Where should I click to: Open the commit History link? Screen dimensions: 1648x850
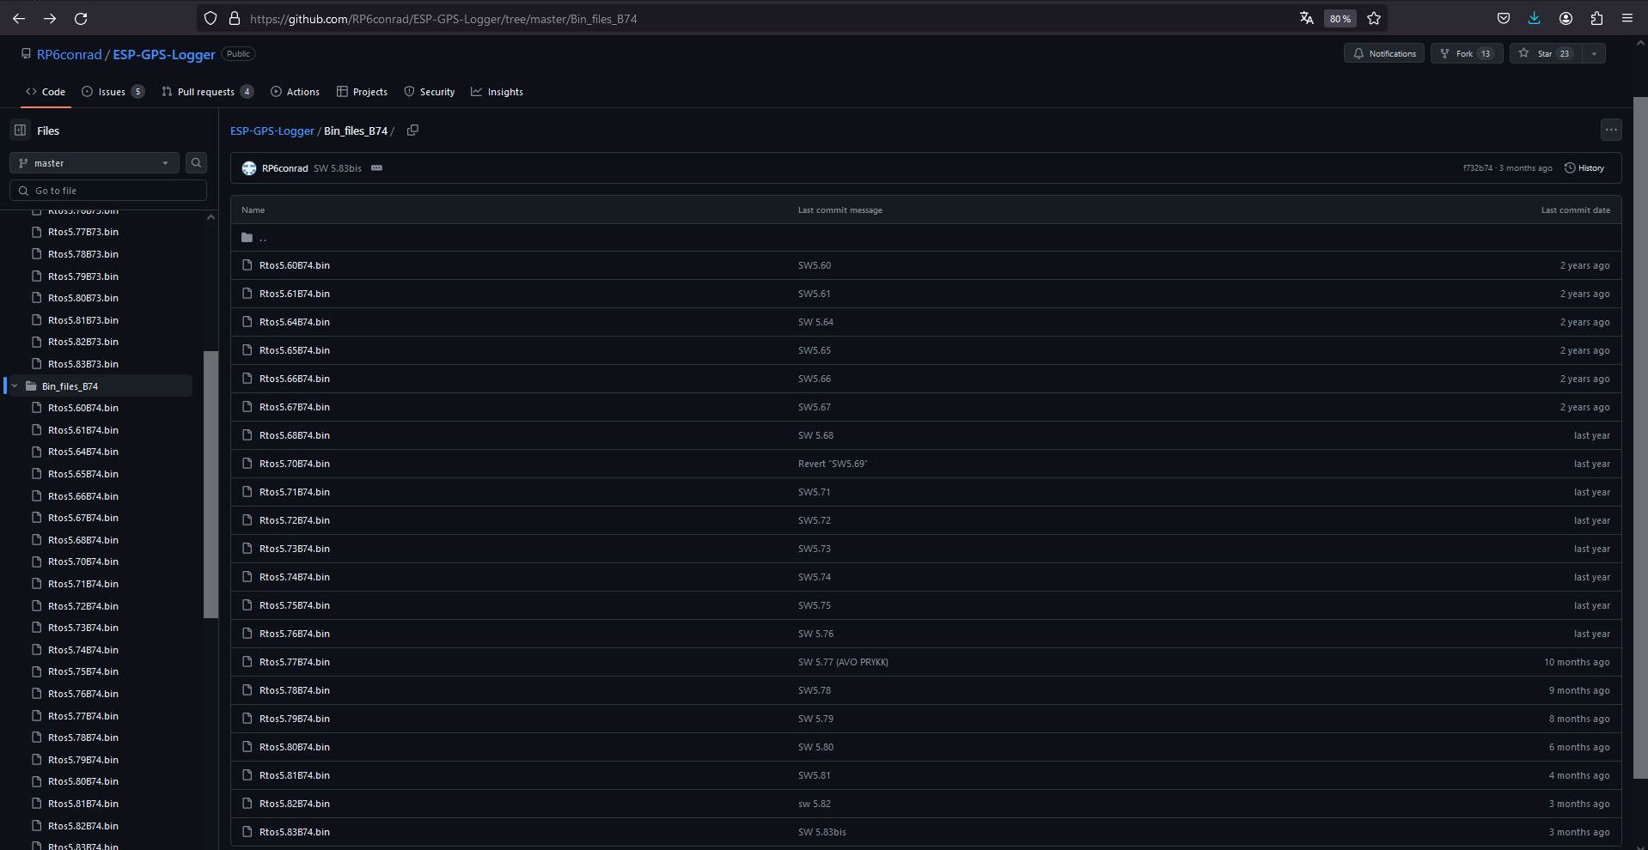(1584, 168)
